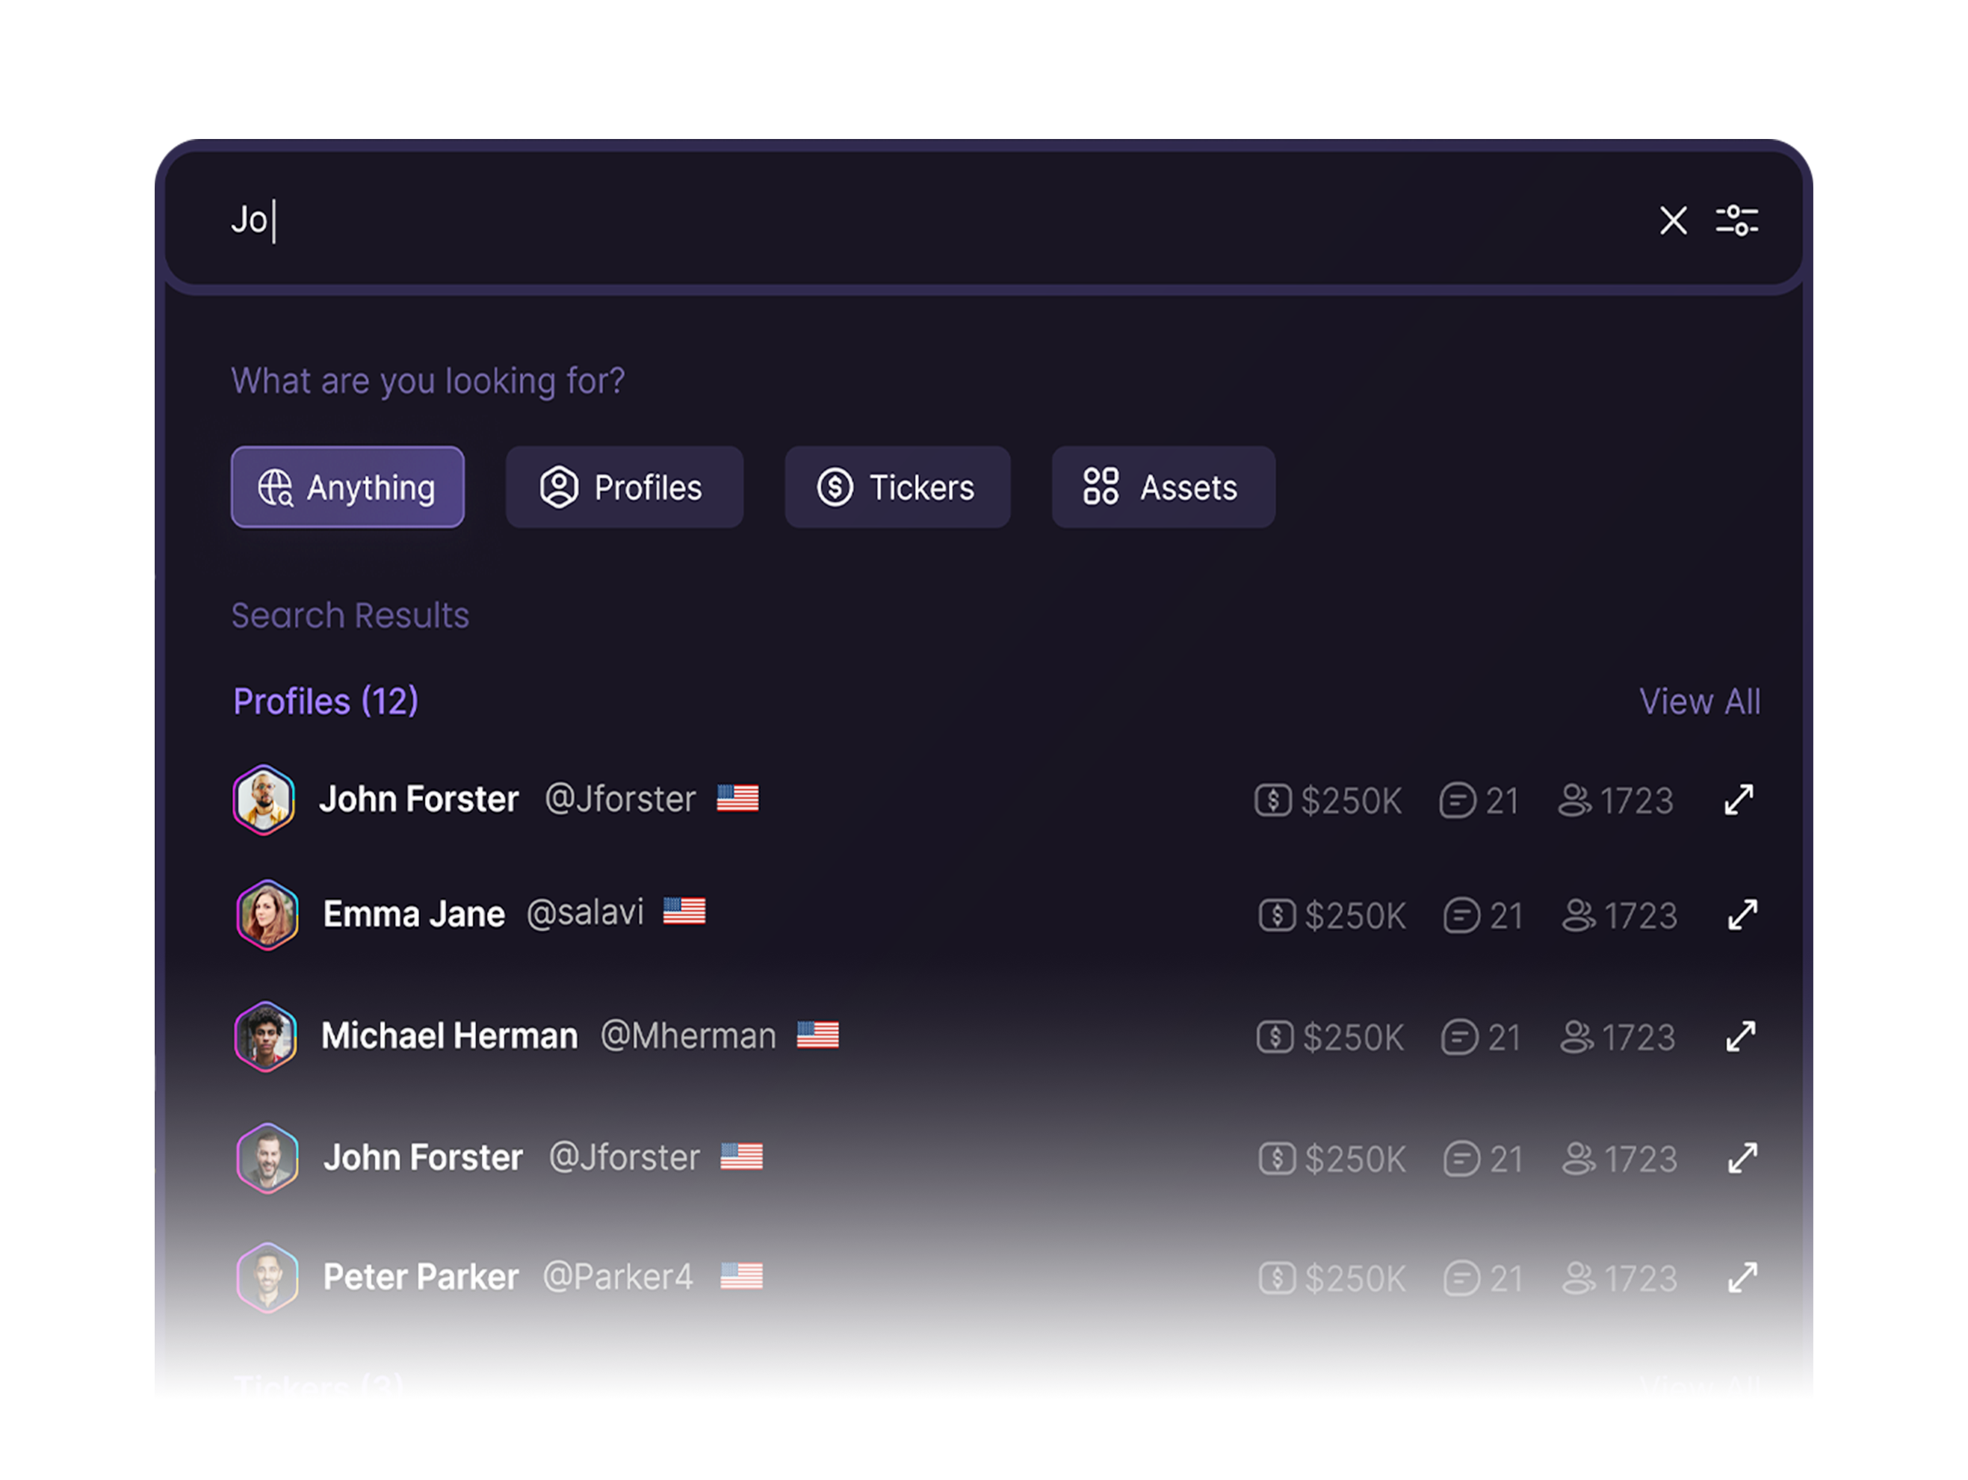Expand Emma Jane's profile with arrow icon
The image size is (1968, 1480).
[1742, 915]
